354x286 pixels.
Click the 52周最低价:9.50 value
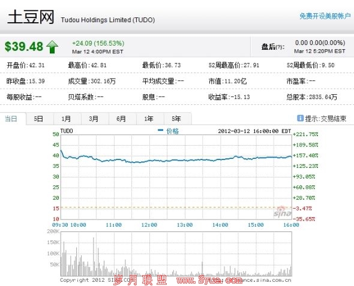pyautogui.click(x=310, y=65)
